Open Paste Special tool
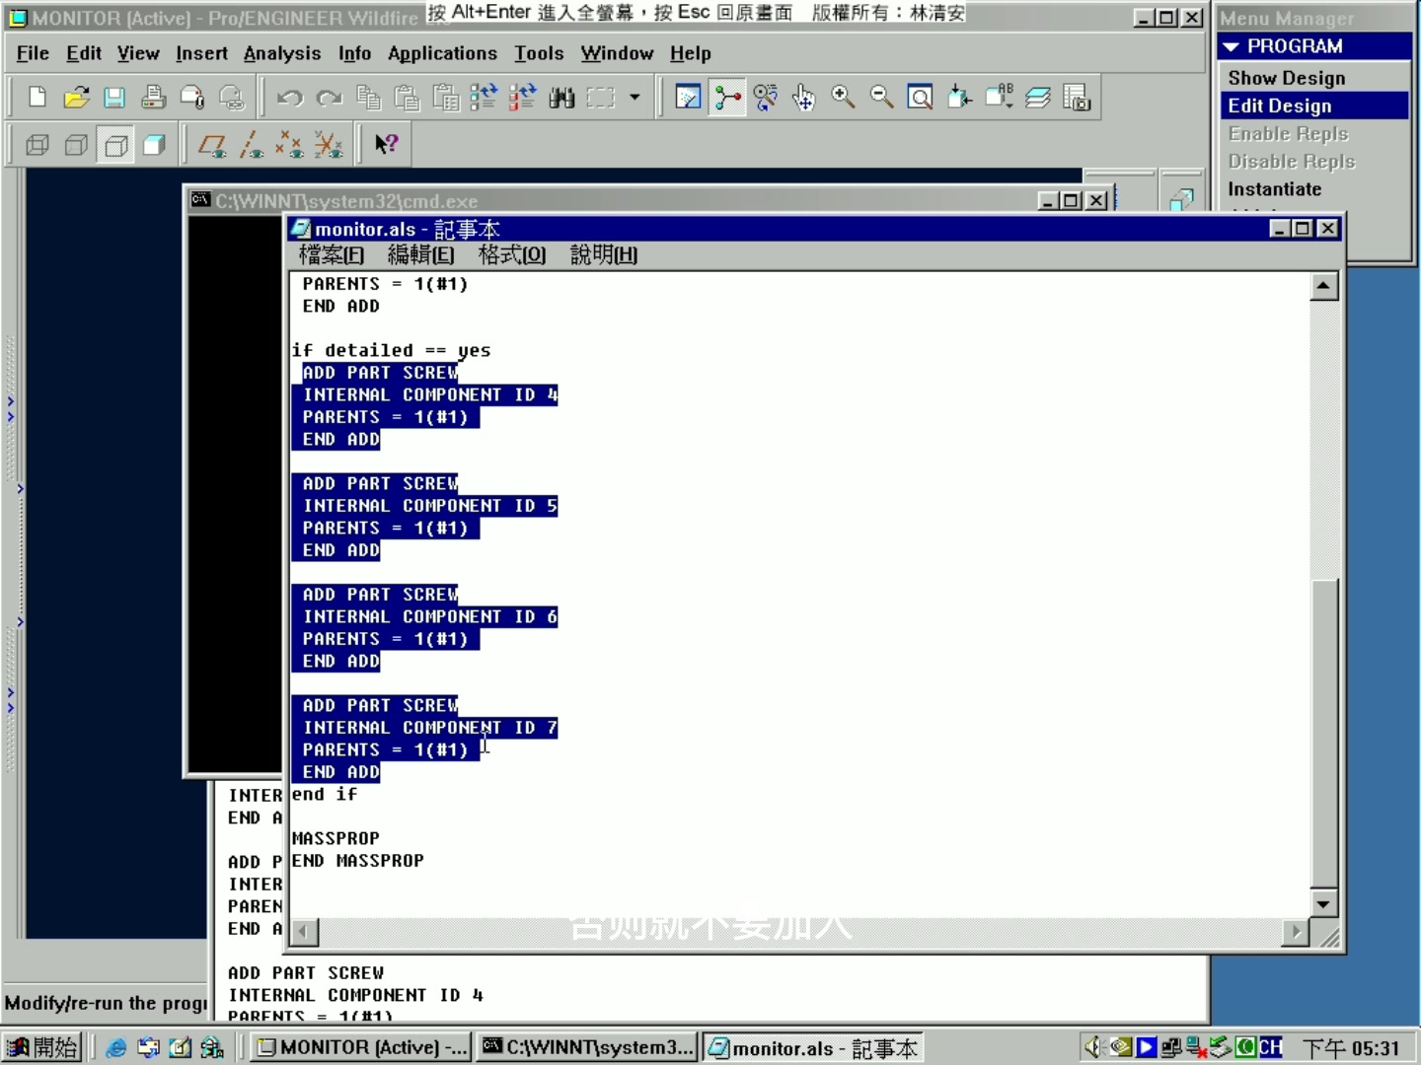Viewport: 1421px width, 1065px height. click(446, 97)
